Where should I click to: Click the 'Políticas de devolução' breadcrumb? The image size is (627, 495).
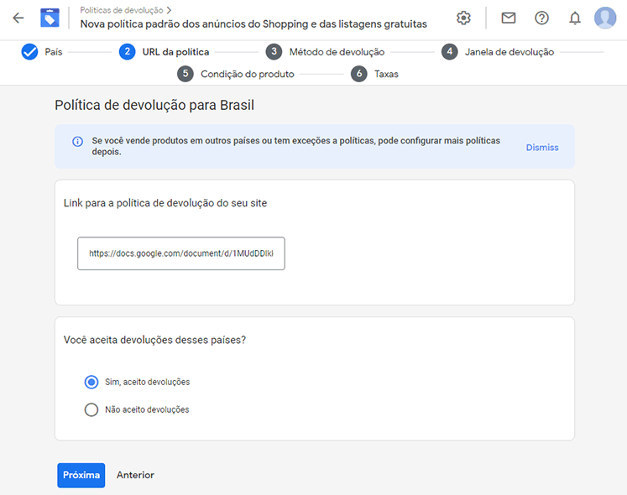(122, 10)
